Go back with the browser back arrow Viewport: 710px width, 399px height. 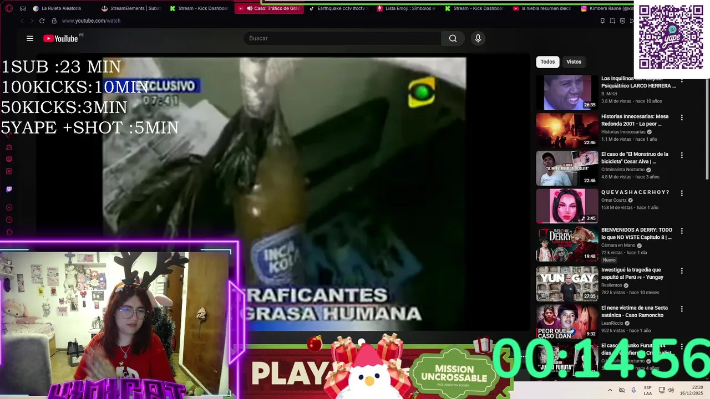[22, 21]
